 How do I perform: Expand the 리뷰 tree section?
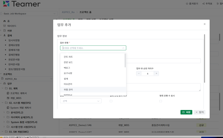[x=1, y=30]
